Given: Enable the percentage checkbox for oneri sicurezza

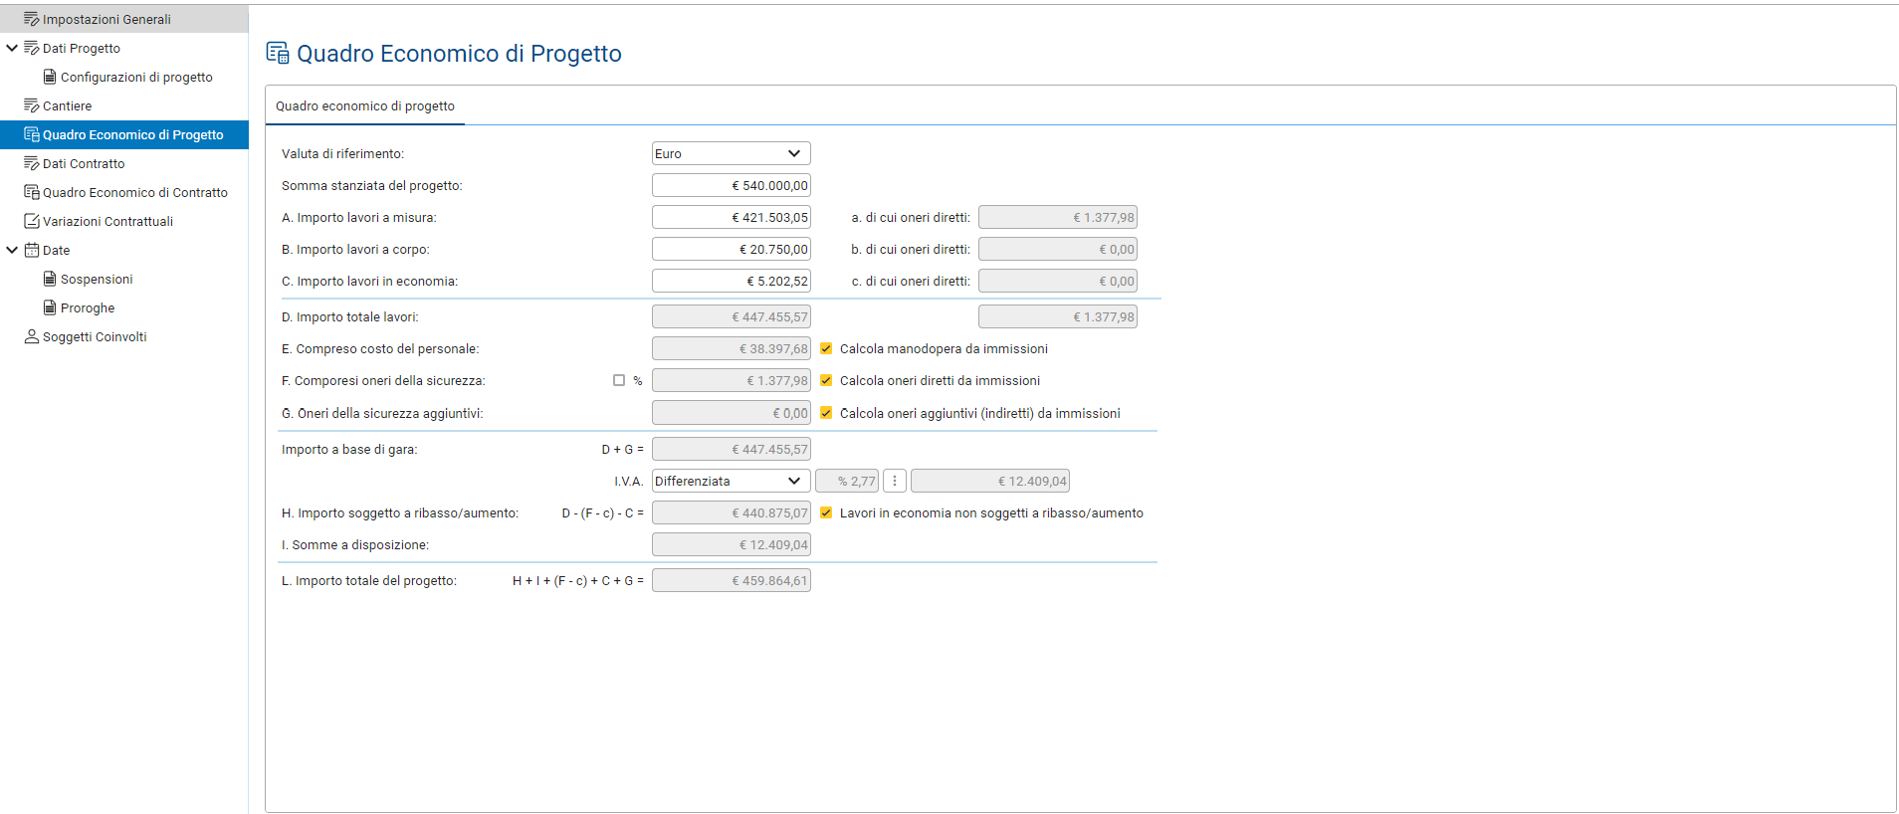Looking at the screenshot, I should (x=619, y=381).
